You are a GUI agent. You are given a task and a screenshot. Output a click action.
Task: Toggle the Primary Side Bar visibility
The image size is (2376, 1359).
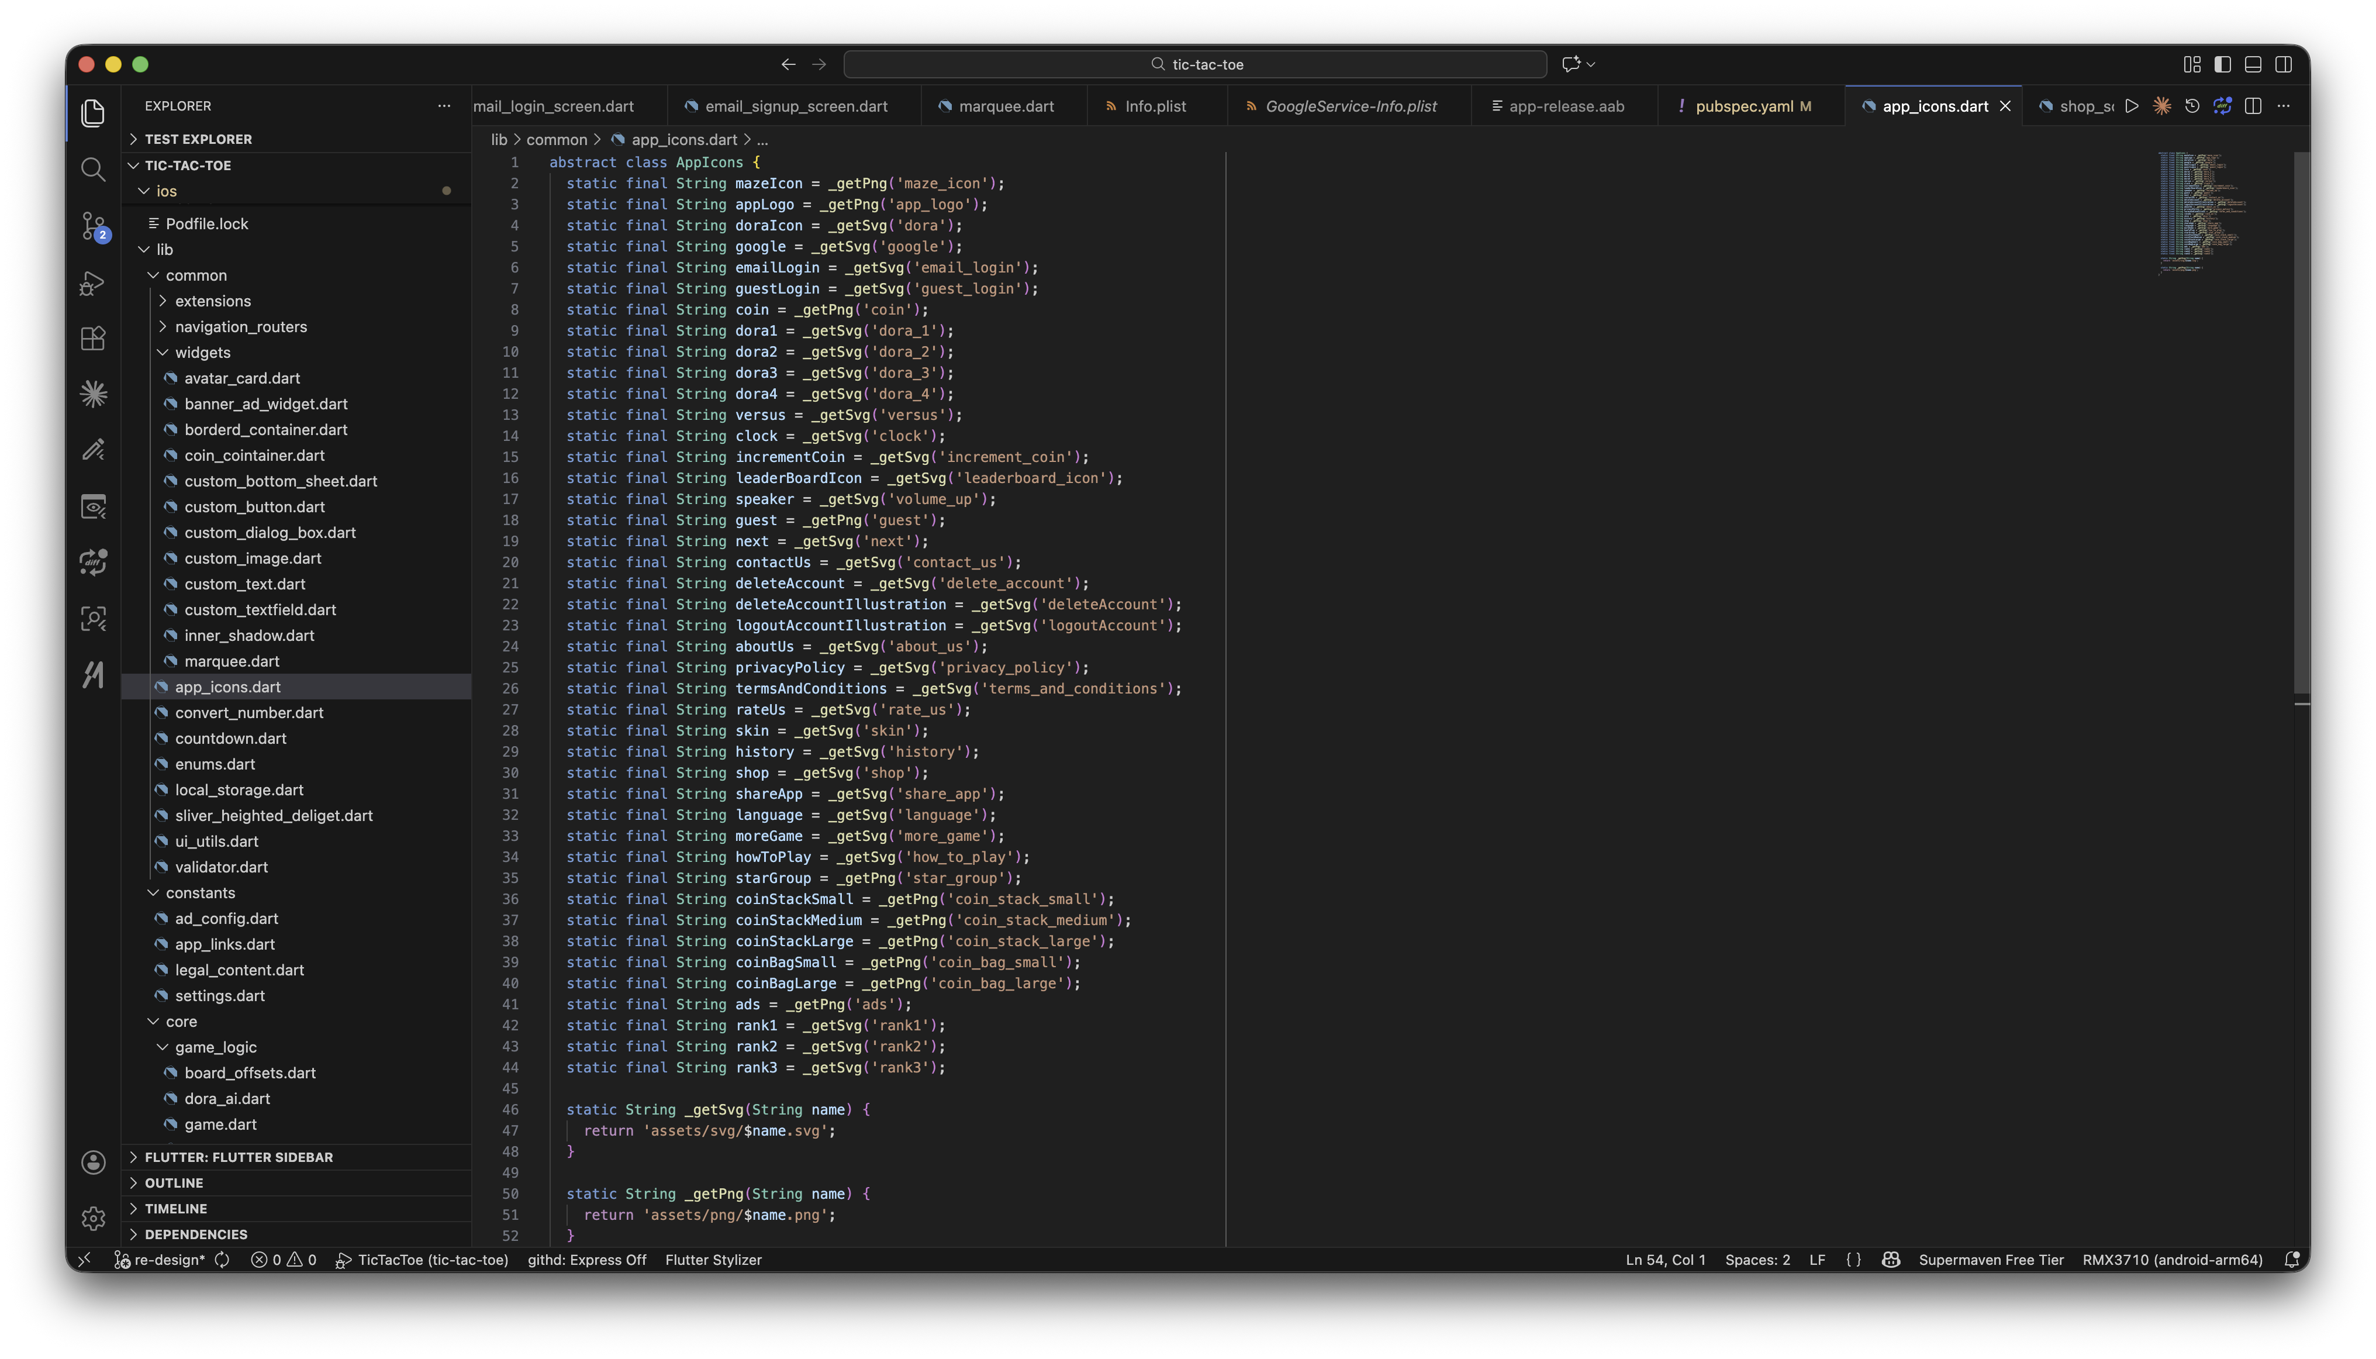2223,64
